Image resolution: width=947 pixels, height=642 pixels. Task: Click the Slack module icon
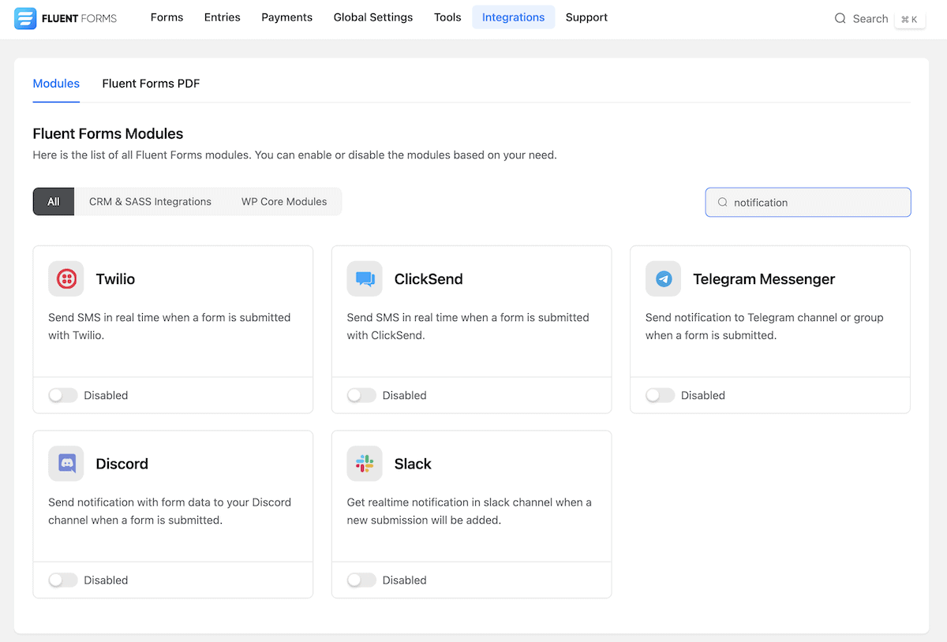(x=365, y=464)
